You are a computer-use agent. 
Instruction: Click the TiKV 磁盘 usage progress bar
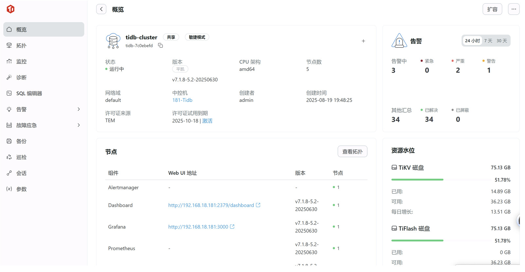pyautogui.click(x=417, y=179)
